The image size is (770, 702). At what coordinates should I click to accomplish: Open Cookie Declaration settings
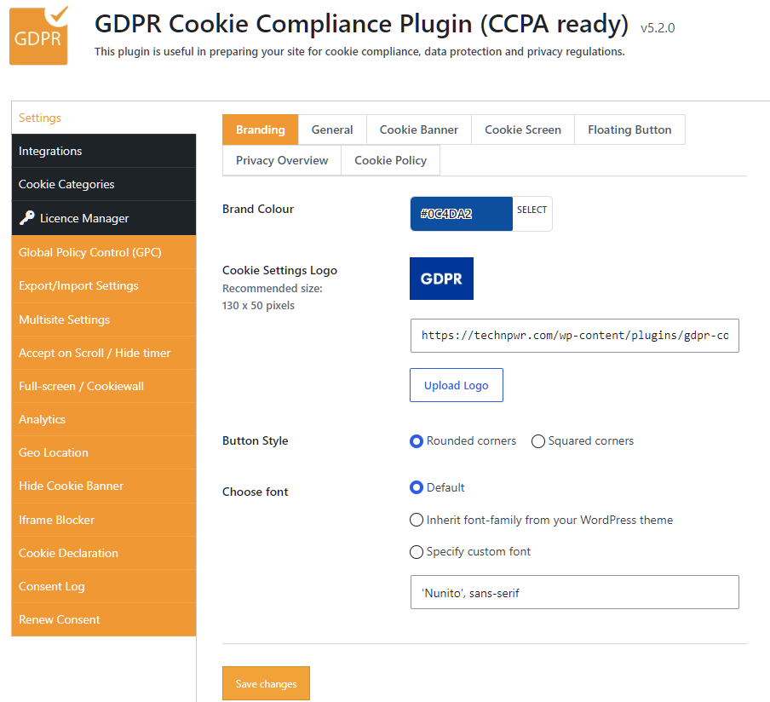tap(104, 553)
